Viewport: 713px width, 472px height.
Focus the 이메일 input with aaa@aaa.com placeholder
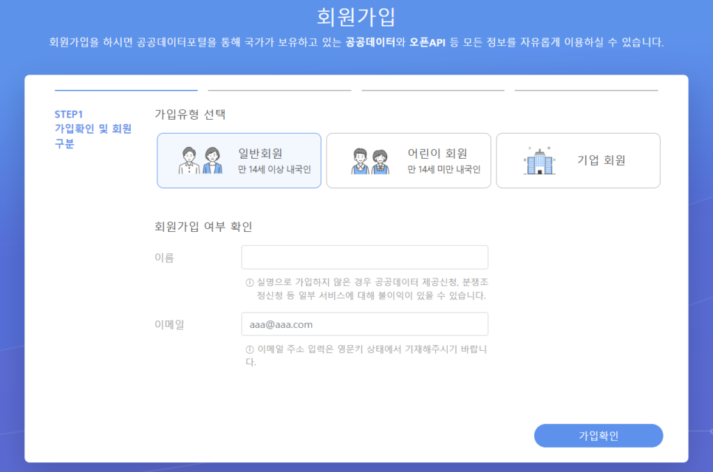pyautogui.click(x=364, y=324)
